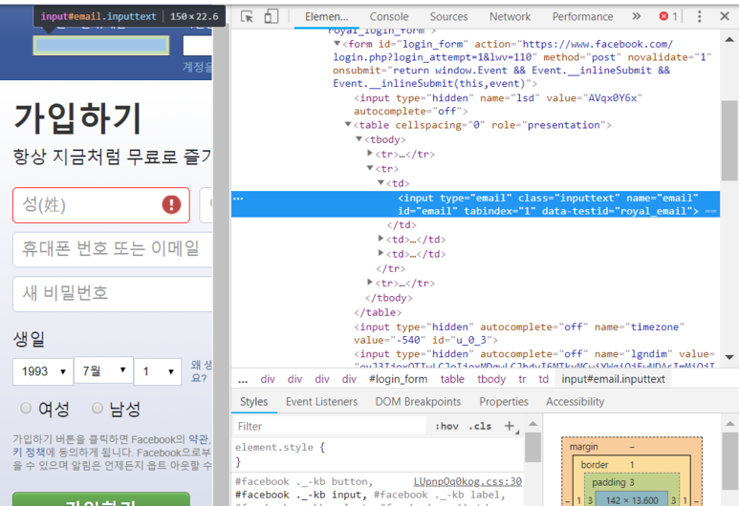Collapse the login_form form node
The image size is (739, 506).
point(337,43)
